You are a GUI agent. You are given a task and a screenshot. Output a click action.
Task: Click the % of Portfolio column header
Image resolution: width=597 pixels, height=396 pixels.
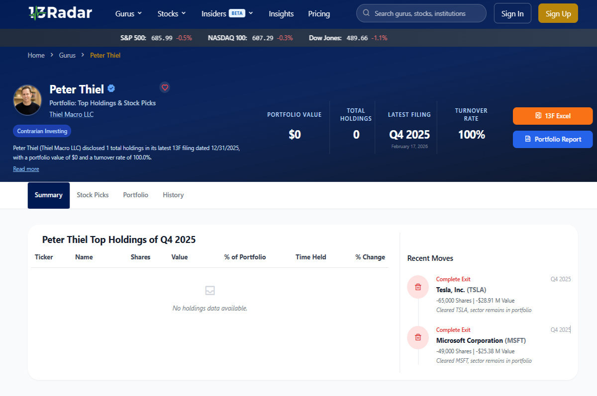point(245,257)
